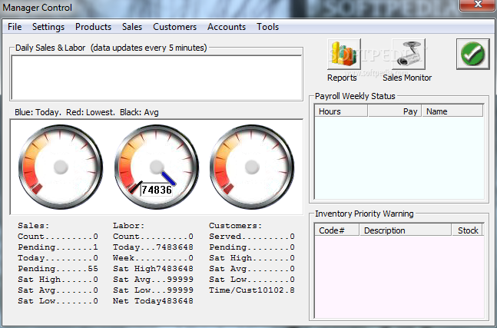Click the Customers 'Sat High.......0' line
The width and height of the screenshot is (497, 328).
[252, 258]
